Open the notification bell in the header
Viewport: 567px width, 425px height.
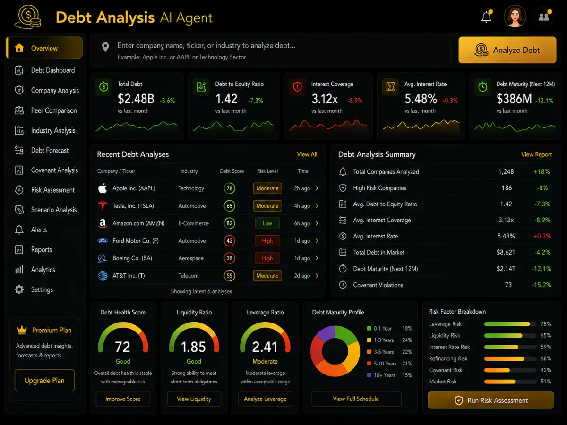pos(486,17)
